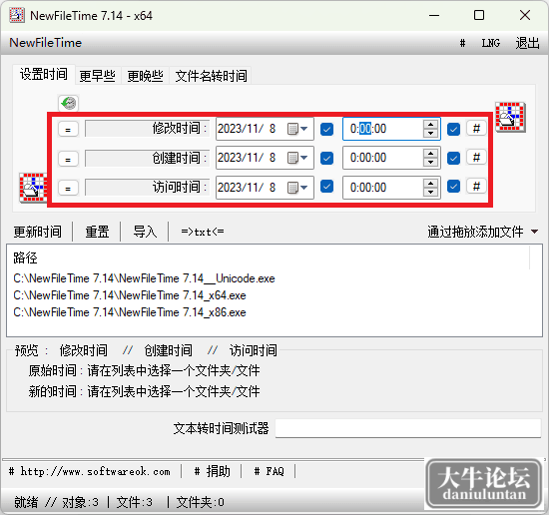This screenshot has width=549, height=515.
Task: Decrease the 创建时间 time with down spinner
Action: point(430,162)
